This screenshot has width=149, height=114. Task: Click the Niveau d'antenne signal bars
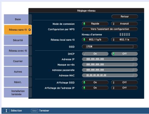125,35
